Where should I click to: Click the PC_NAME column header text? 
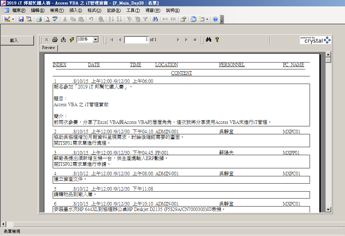point(293,65)
